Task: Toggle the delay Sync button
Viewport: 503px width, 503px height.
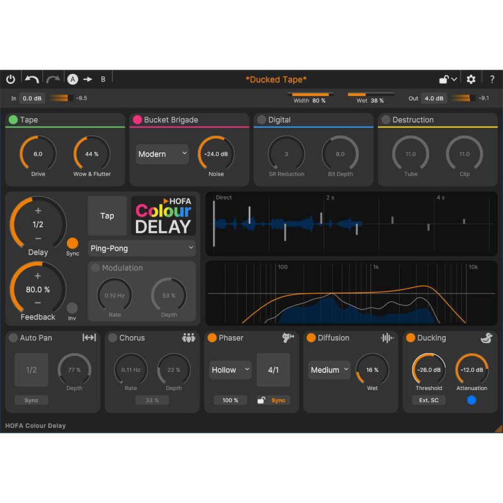Action: pos(72,243)
